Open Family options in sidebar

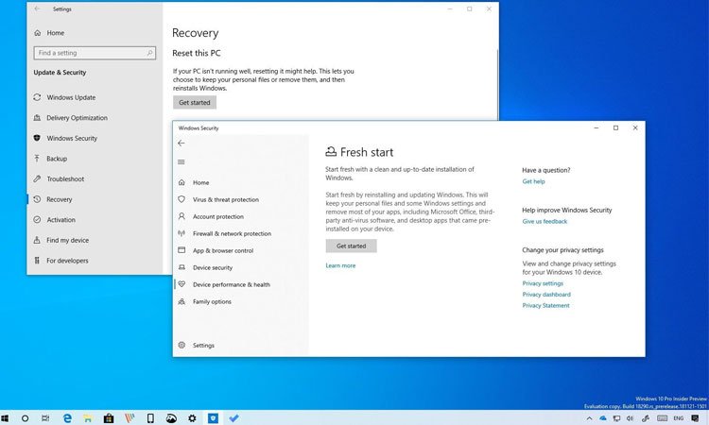click(x=212, y=301)
